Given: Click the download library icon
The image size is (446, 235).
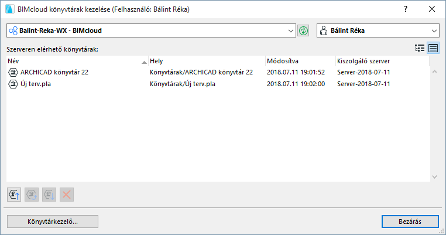Looking at the screenshot, I should (x=49, y=195).
